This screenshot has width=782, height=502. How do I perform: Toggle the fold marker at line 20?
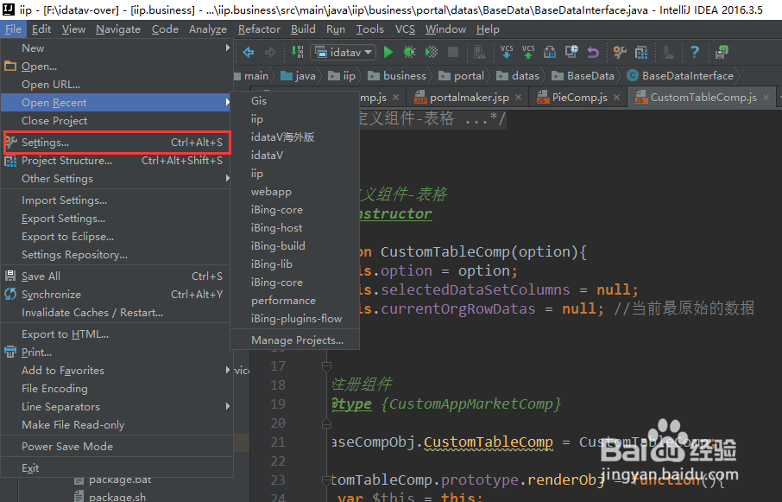click(326, 423)
